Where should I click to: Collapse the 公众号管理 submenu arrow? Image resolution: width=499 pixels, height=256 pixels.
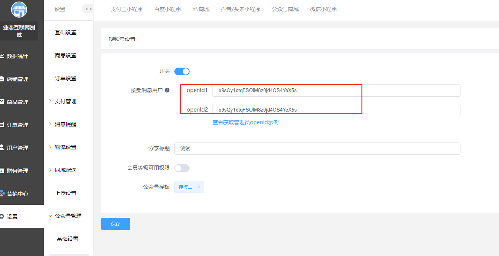(50, 216)
